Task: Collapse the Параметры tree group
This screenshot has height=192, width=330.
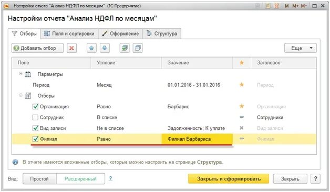Action: pos(20,74)
